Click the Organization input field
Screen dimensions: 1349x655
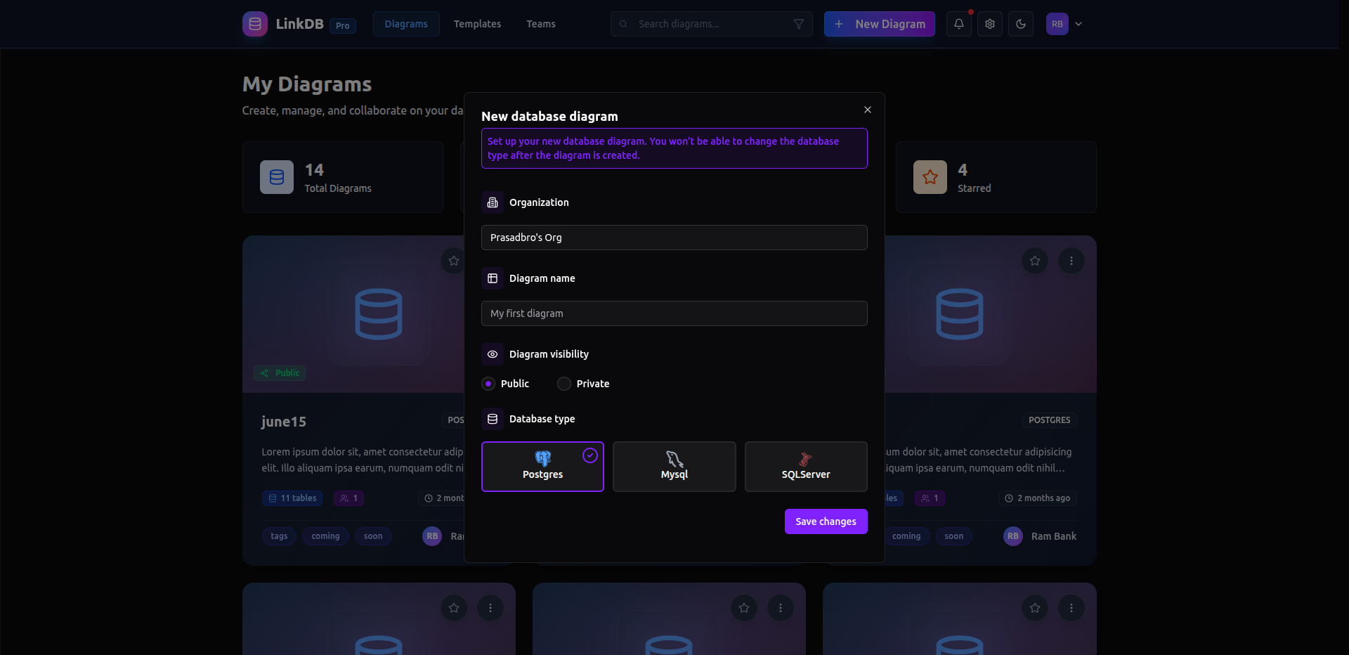click(x=674, y=238)
